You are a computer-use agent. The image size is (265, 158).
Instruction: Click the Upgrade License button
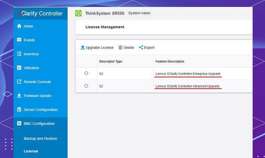click(97, 48)
